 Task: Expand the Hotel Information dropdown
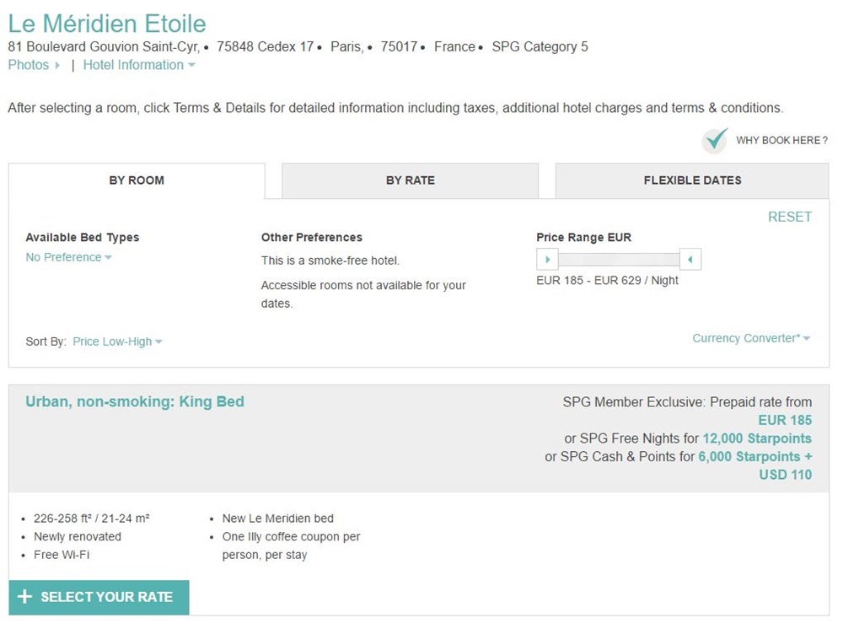tap(139, 65)
